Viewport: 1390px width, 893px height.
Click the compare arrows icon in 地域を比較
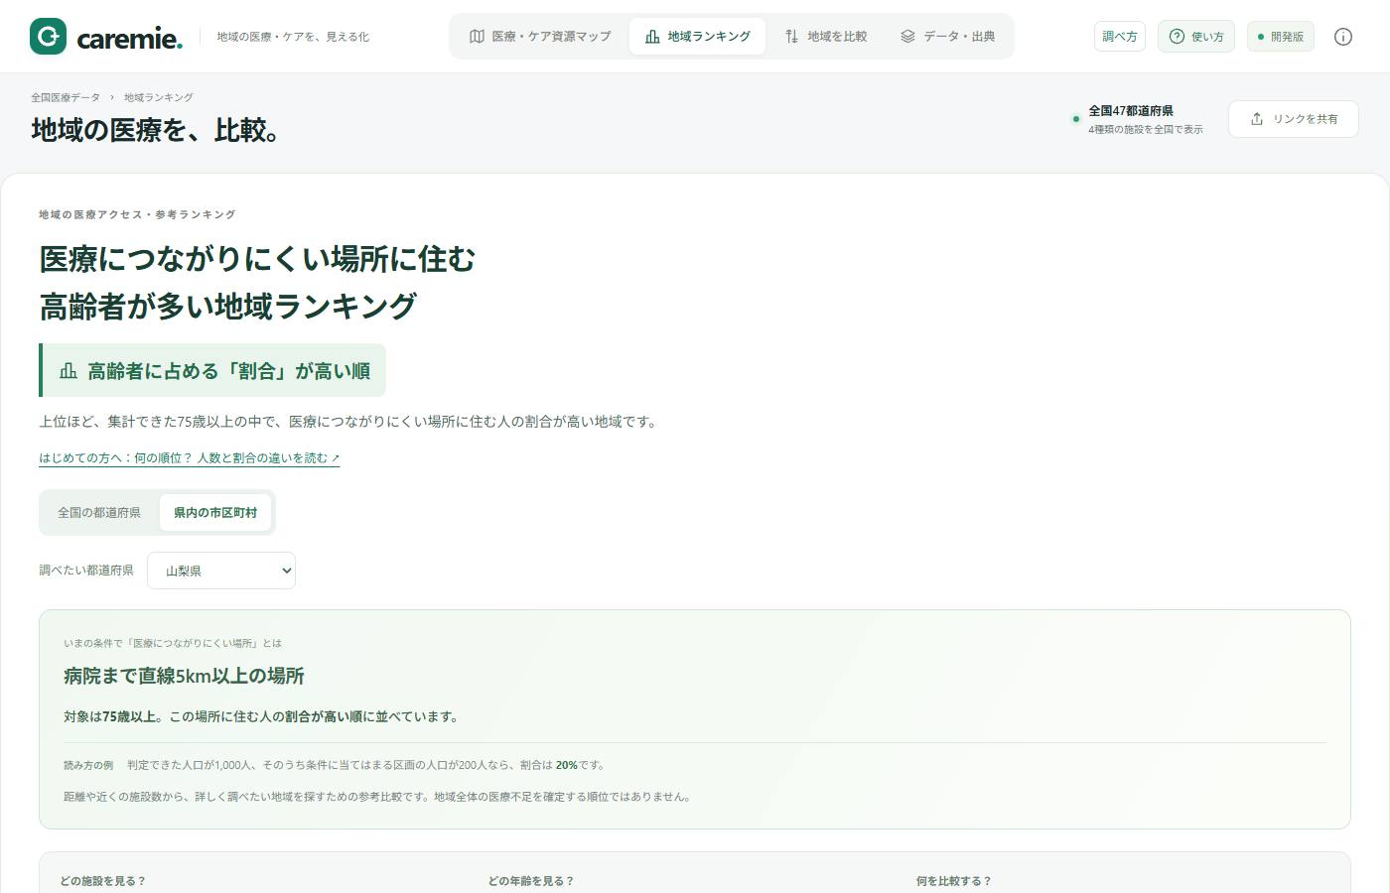(x=791, y=37)
